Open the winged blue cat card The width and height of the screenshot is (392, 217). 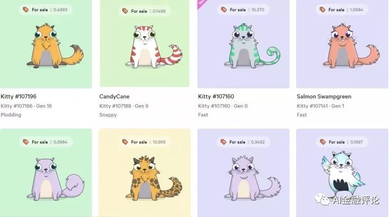pyautogui.click(x=342, y=173)
